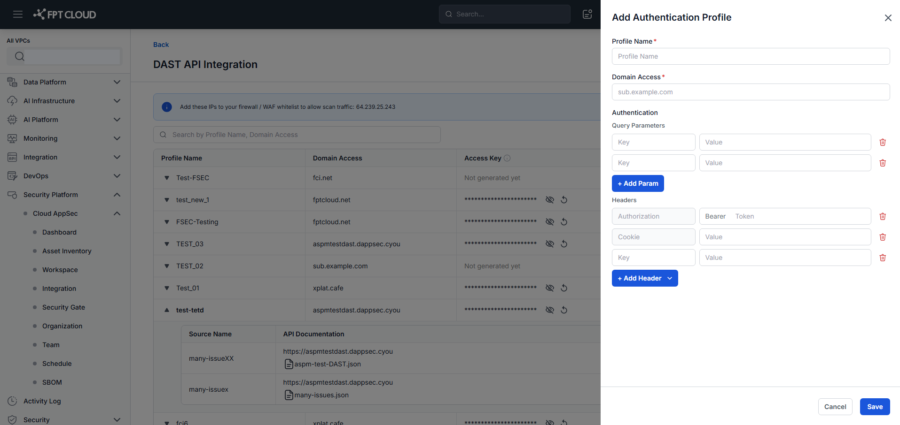
Task: Collapse the Cloud AppSec submenu
Action: click(117, 213)
